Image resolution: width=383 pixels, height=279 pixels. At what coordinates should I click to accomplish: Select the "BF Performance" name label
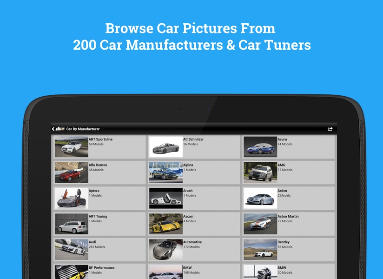[102, 267]
